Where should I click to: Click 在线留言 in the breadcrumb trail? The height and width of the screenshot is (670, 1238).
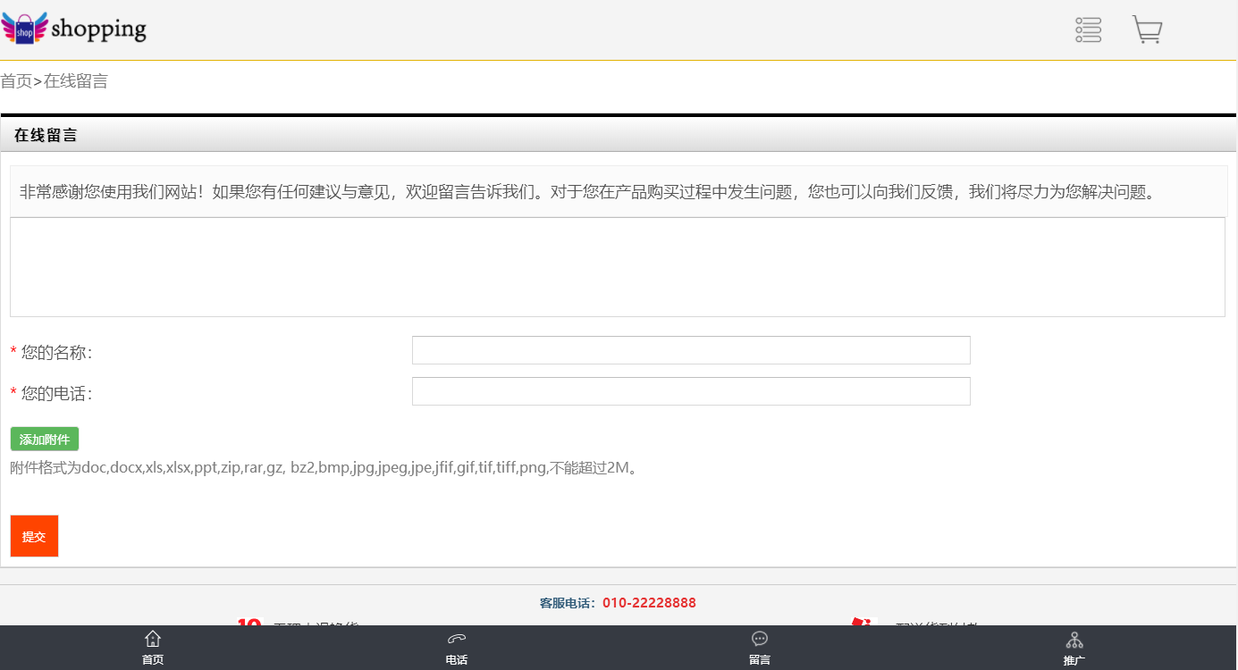click(76, 81)
